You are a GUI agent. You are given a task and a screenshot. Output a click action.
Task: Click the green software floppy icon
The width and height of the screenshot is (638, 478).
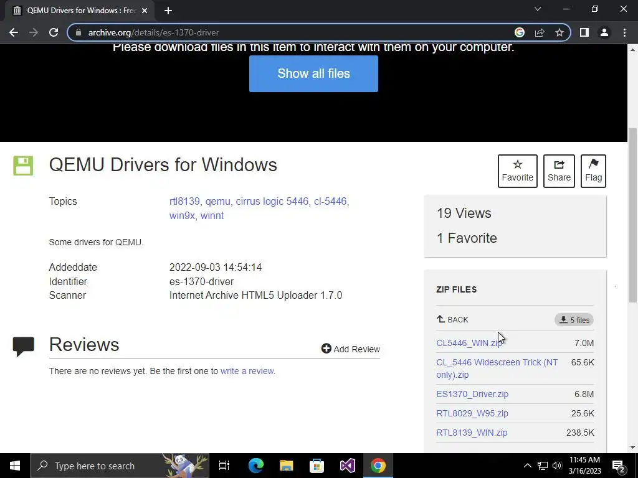(x=23, y=166)
